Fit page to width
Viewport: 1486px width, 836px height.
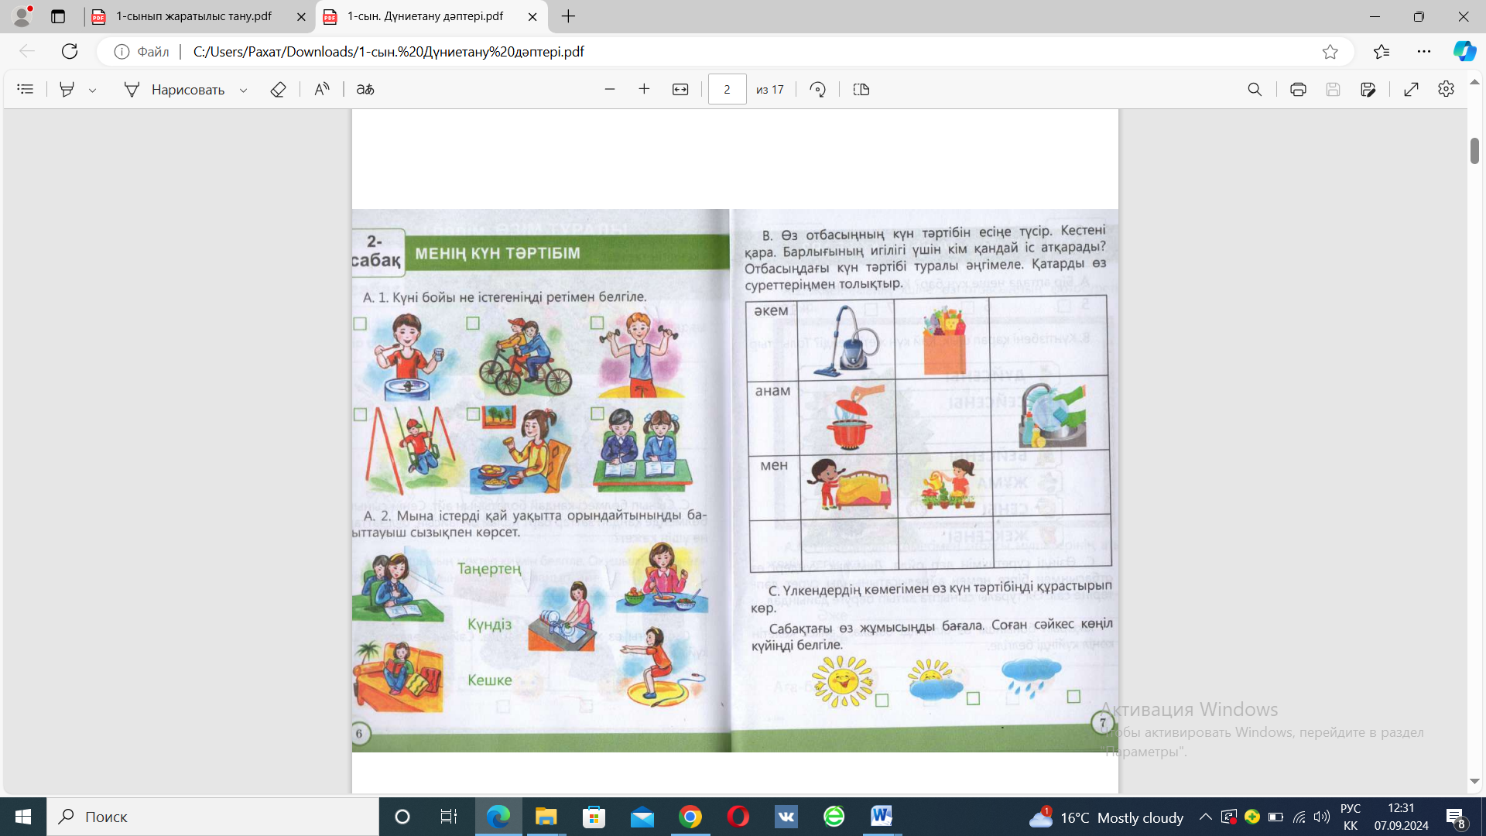[680, 90]
